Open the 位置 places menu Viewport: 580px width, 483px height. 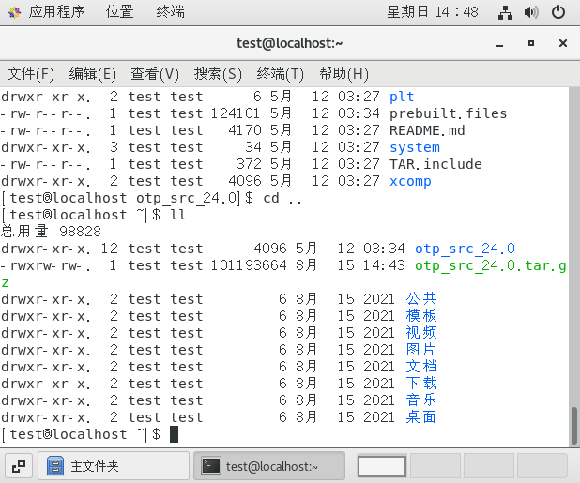coord(119,12)
